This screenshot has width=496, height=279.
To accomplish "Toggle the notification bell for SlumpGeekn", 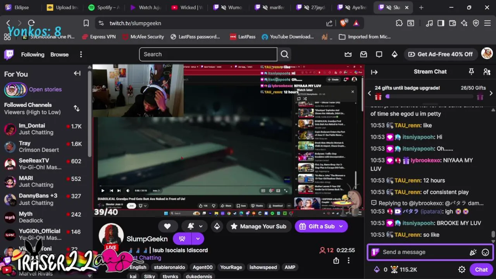I will point(191,226).
